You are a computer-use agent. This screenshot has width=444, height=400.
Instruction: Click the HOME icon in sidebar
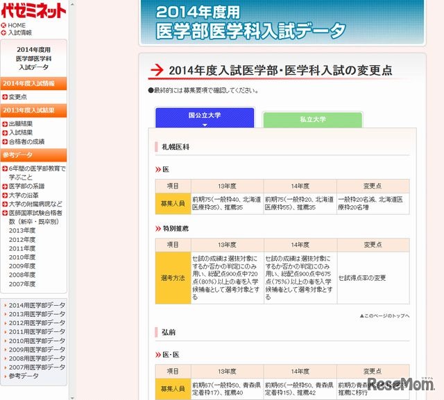point(4,26)
